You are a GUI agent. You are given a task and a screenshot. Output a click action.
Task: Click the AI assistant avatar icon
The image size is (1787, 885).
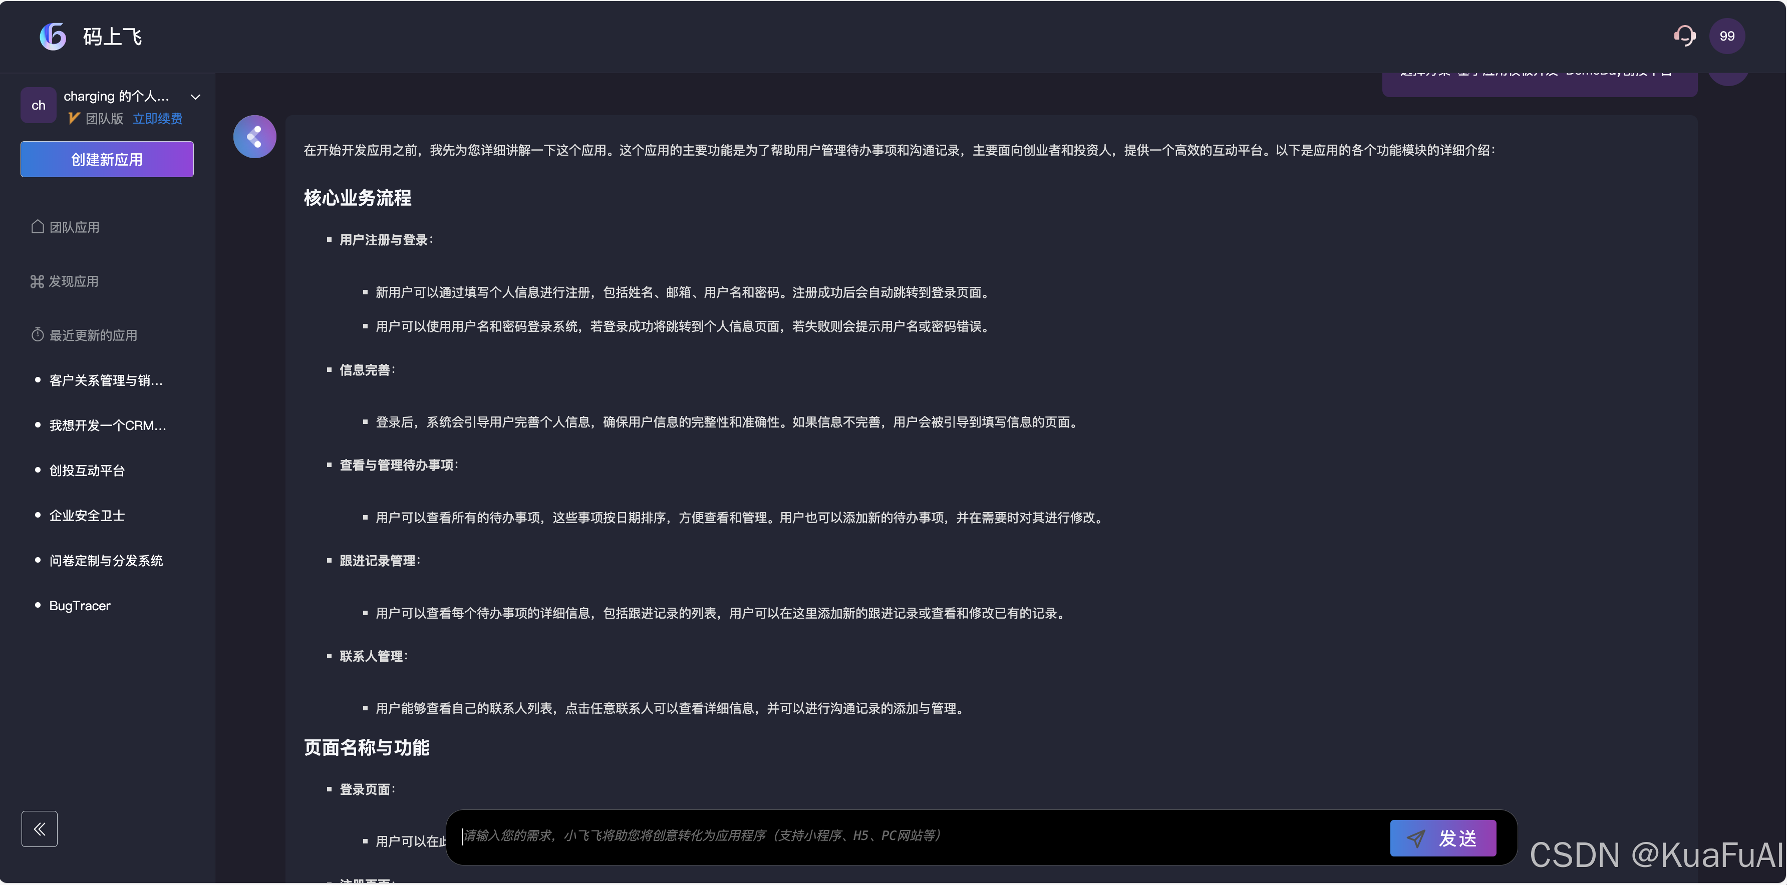pyautogui.click(x=254, y=137)
